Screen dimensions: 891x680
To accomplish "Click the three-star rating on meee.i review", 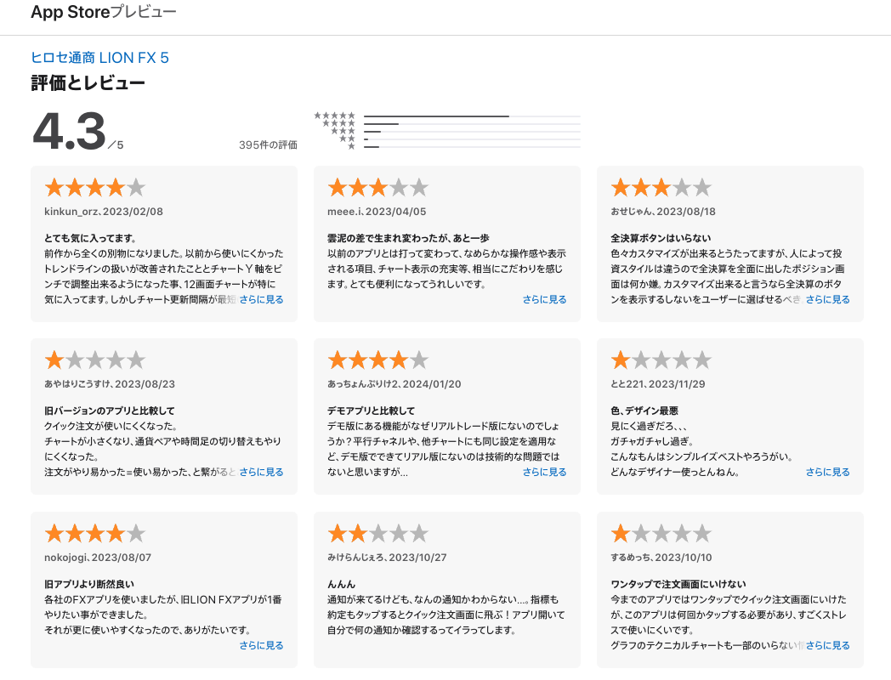I will [377, 188].
